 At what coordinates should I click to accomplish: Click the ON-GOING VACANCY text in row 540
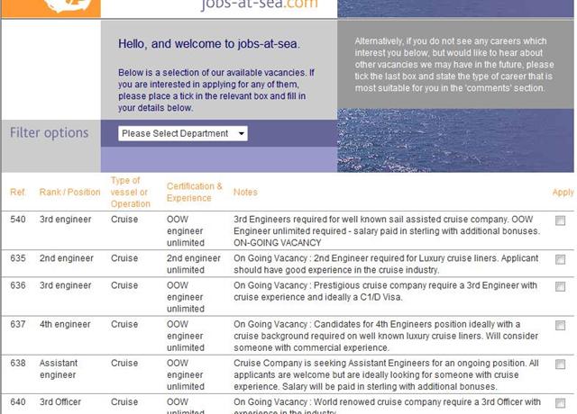point(278,243)
